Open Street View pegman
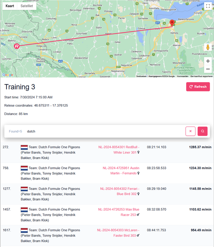 pos(208,47)
